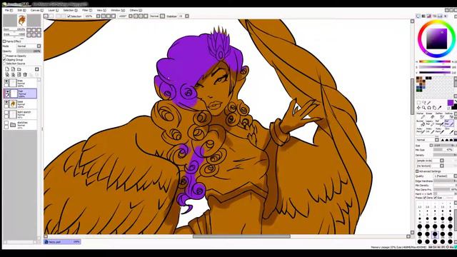Select the Lasso tool

pyautogui.click(x=423, y=103)
